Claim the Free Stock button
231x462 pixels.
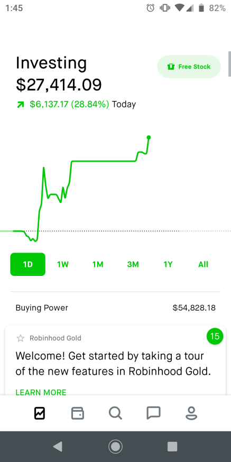pyautogui.click(x=189, y=67)
